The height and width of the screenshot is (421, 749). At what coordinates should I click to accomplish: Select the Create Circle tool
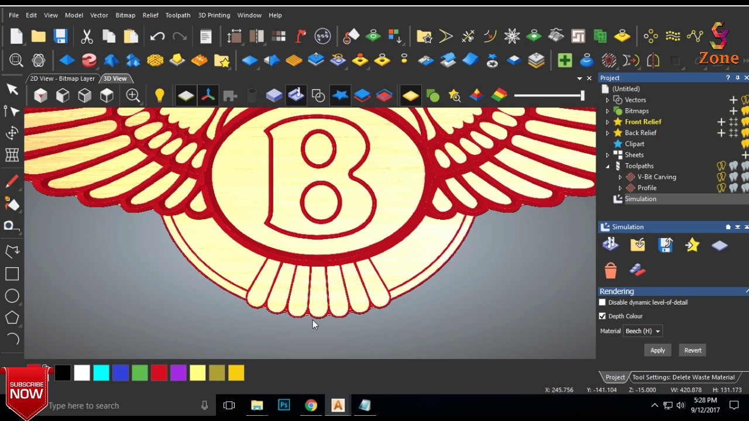(12, 296)
